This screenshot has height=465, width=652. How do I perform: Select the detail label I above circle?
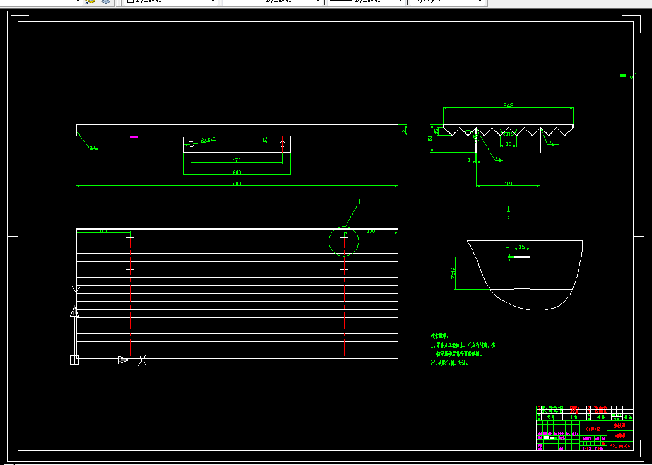point(360,202)
